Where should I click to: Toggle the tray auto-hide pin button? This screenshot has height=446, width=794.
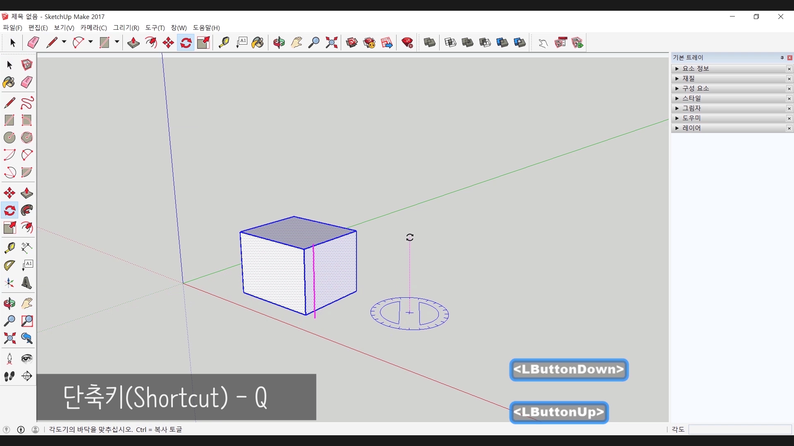782,58
